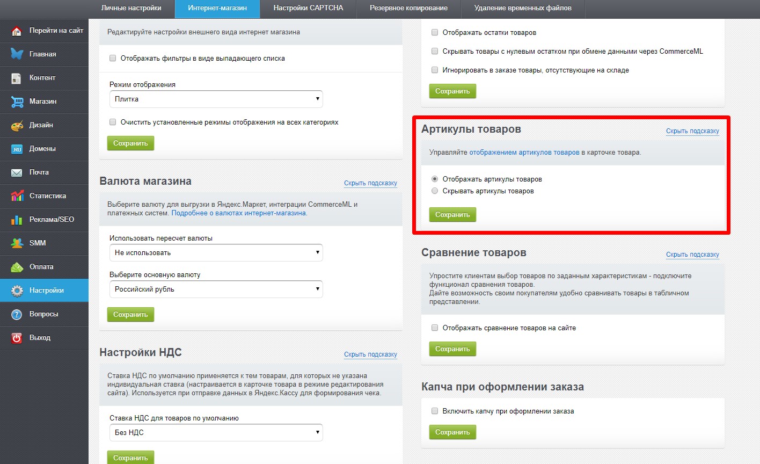Open the Режим отображения dropdown showing Плитка
Screen dimensions: 760x464
(x=216, y=99)
